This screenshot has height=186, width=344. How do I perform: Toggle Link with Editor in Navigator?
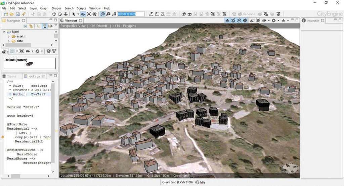(31, 26)
